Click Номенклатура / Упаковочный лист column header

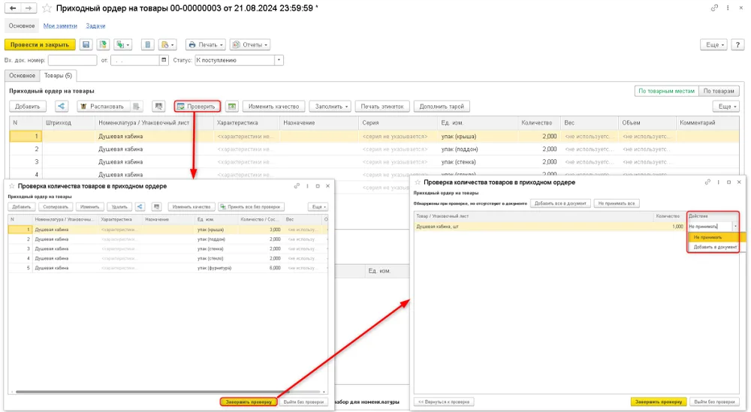click(154, 123)
